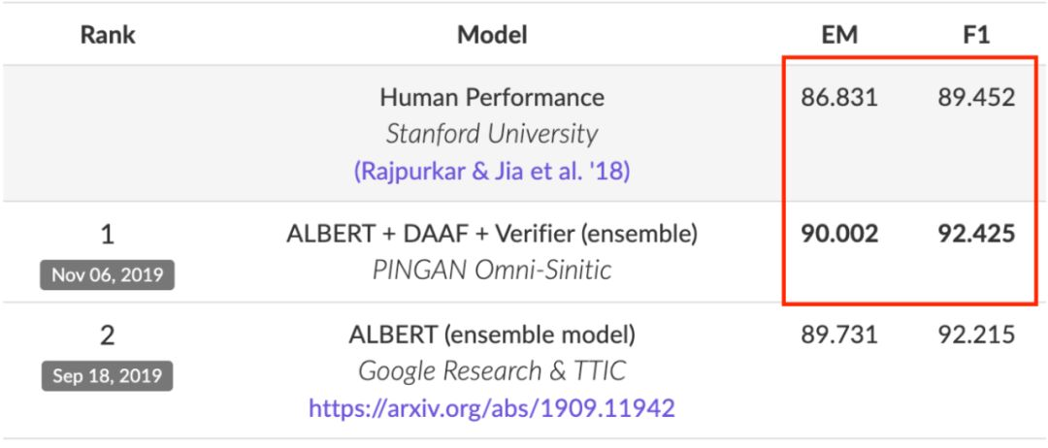Click the Stanford University affiliation text

coord(492,134)
